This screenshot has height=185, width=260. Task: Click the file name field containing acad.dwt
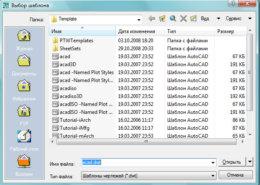click(x=148, y=162)
